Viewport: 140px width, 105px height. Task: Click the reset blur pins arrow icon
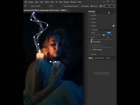tap(101, 6)
